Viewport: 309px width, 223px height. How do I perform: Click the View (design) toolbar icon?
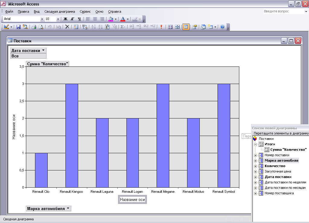tap(6, 27)
